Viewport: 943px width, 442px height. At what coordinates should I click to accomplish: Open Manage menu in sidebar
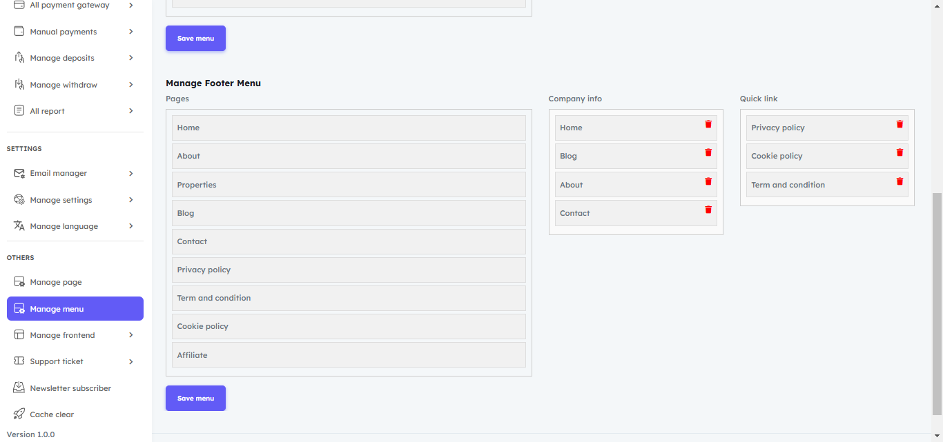[75, 309]
